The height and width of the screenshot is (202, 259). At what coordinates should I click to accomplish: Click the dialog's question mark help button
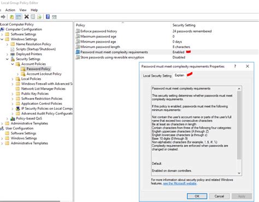(235, 66)
